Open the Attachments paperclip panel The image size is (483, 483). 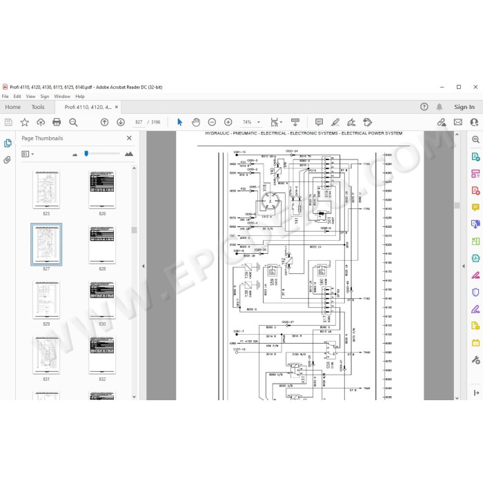tap(8, 159)
